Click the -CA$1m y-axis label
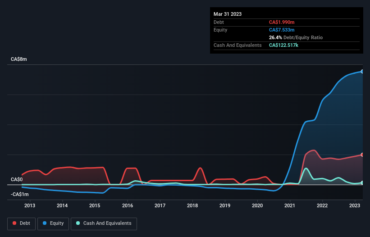 [x=19, y=194]
